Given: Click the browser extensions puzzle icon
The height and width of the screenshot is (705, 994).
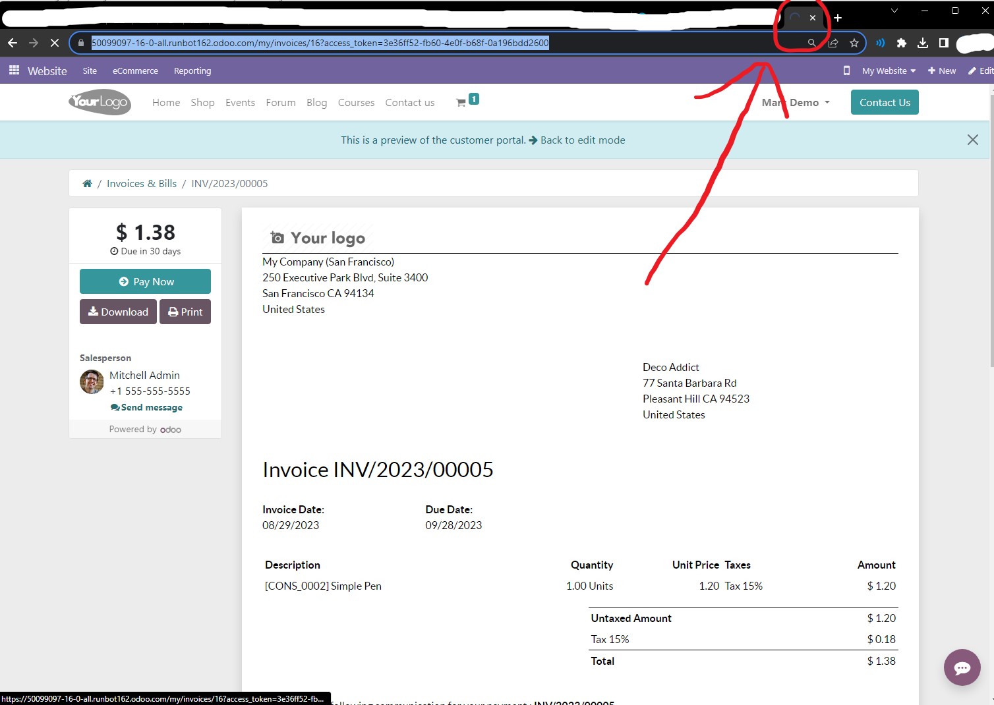Looking at the screenshot, I should click(901, 43).
